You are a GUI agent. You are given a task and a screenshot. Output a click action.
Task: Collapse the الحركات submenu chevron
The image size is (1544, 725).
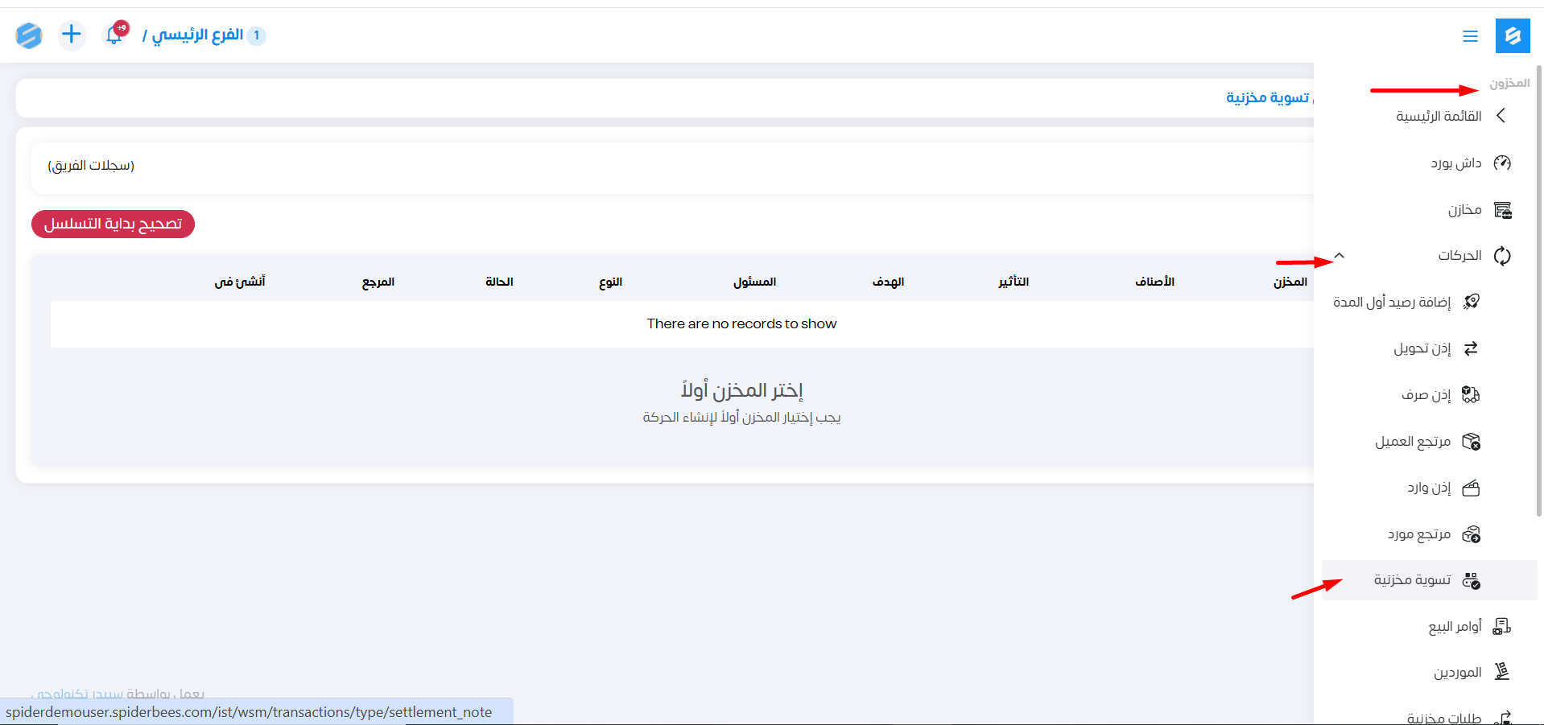click(x=1340, y=256)
